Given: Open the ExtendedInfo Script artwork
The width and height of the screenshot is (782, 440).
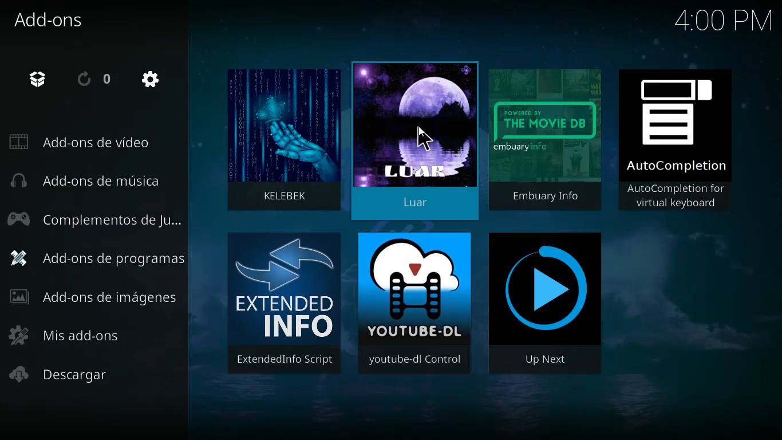Looking at the screenshot, I should pyautogui.click(x=284, y=289).
